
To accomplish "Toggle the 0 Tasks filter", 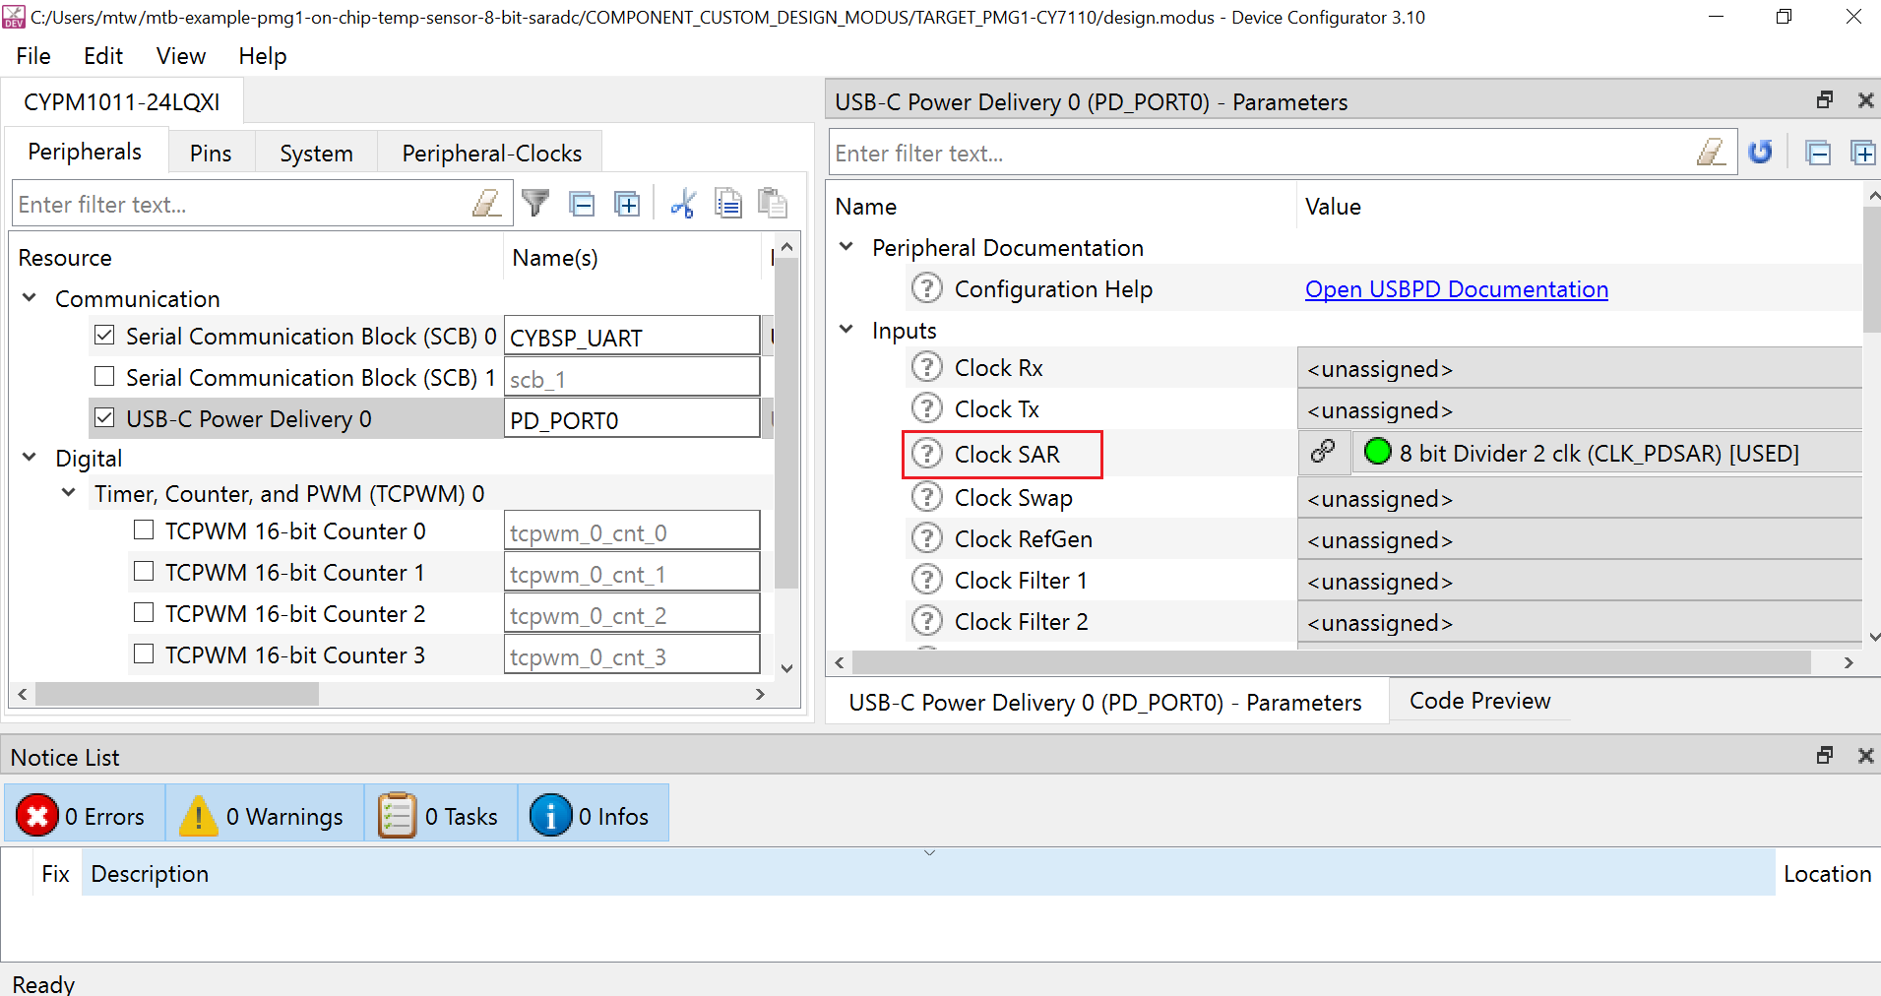I will (440, 815).
